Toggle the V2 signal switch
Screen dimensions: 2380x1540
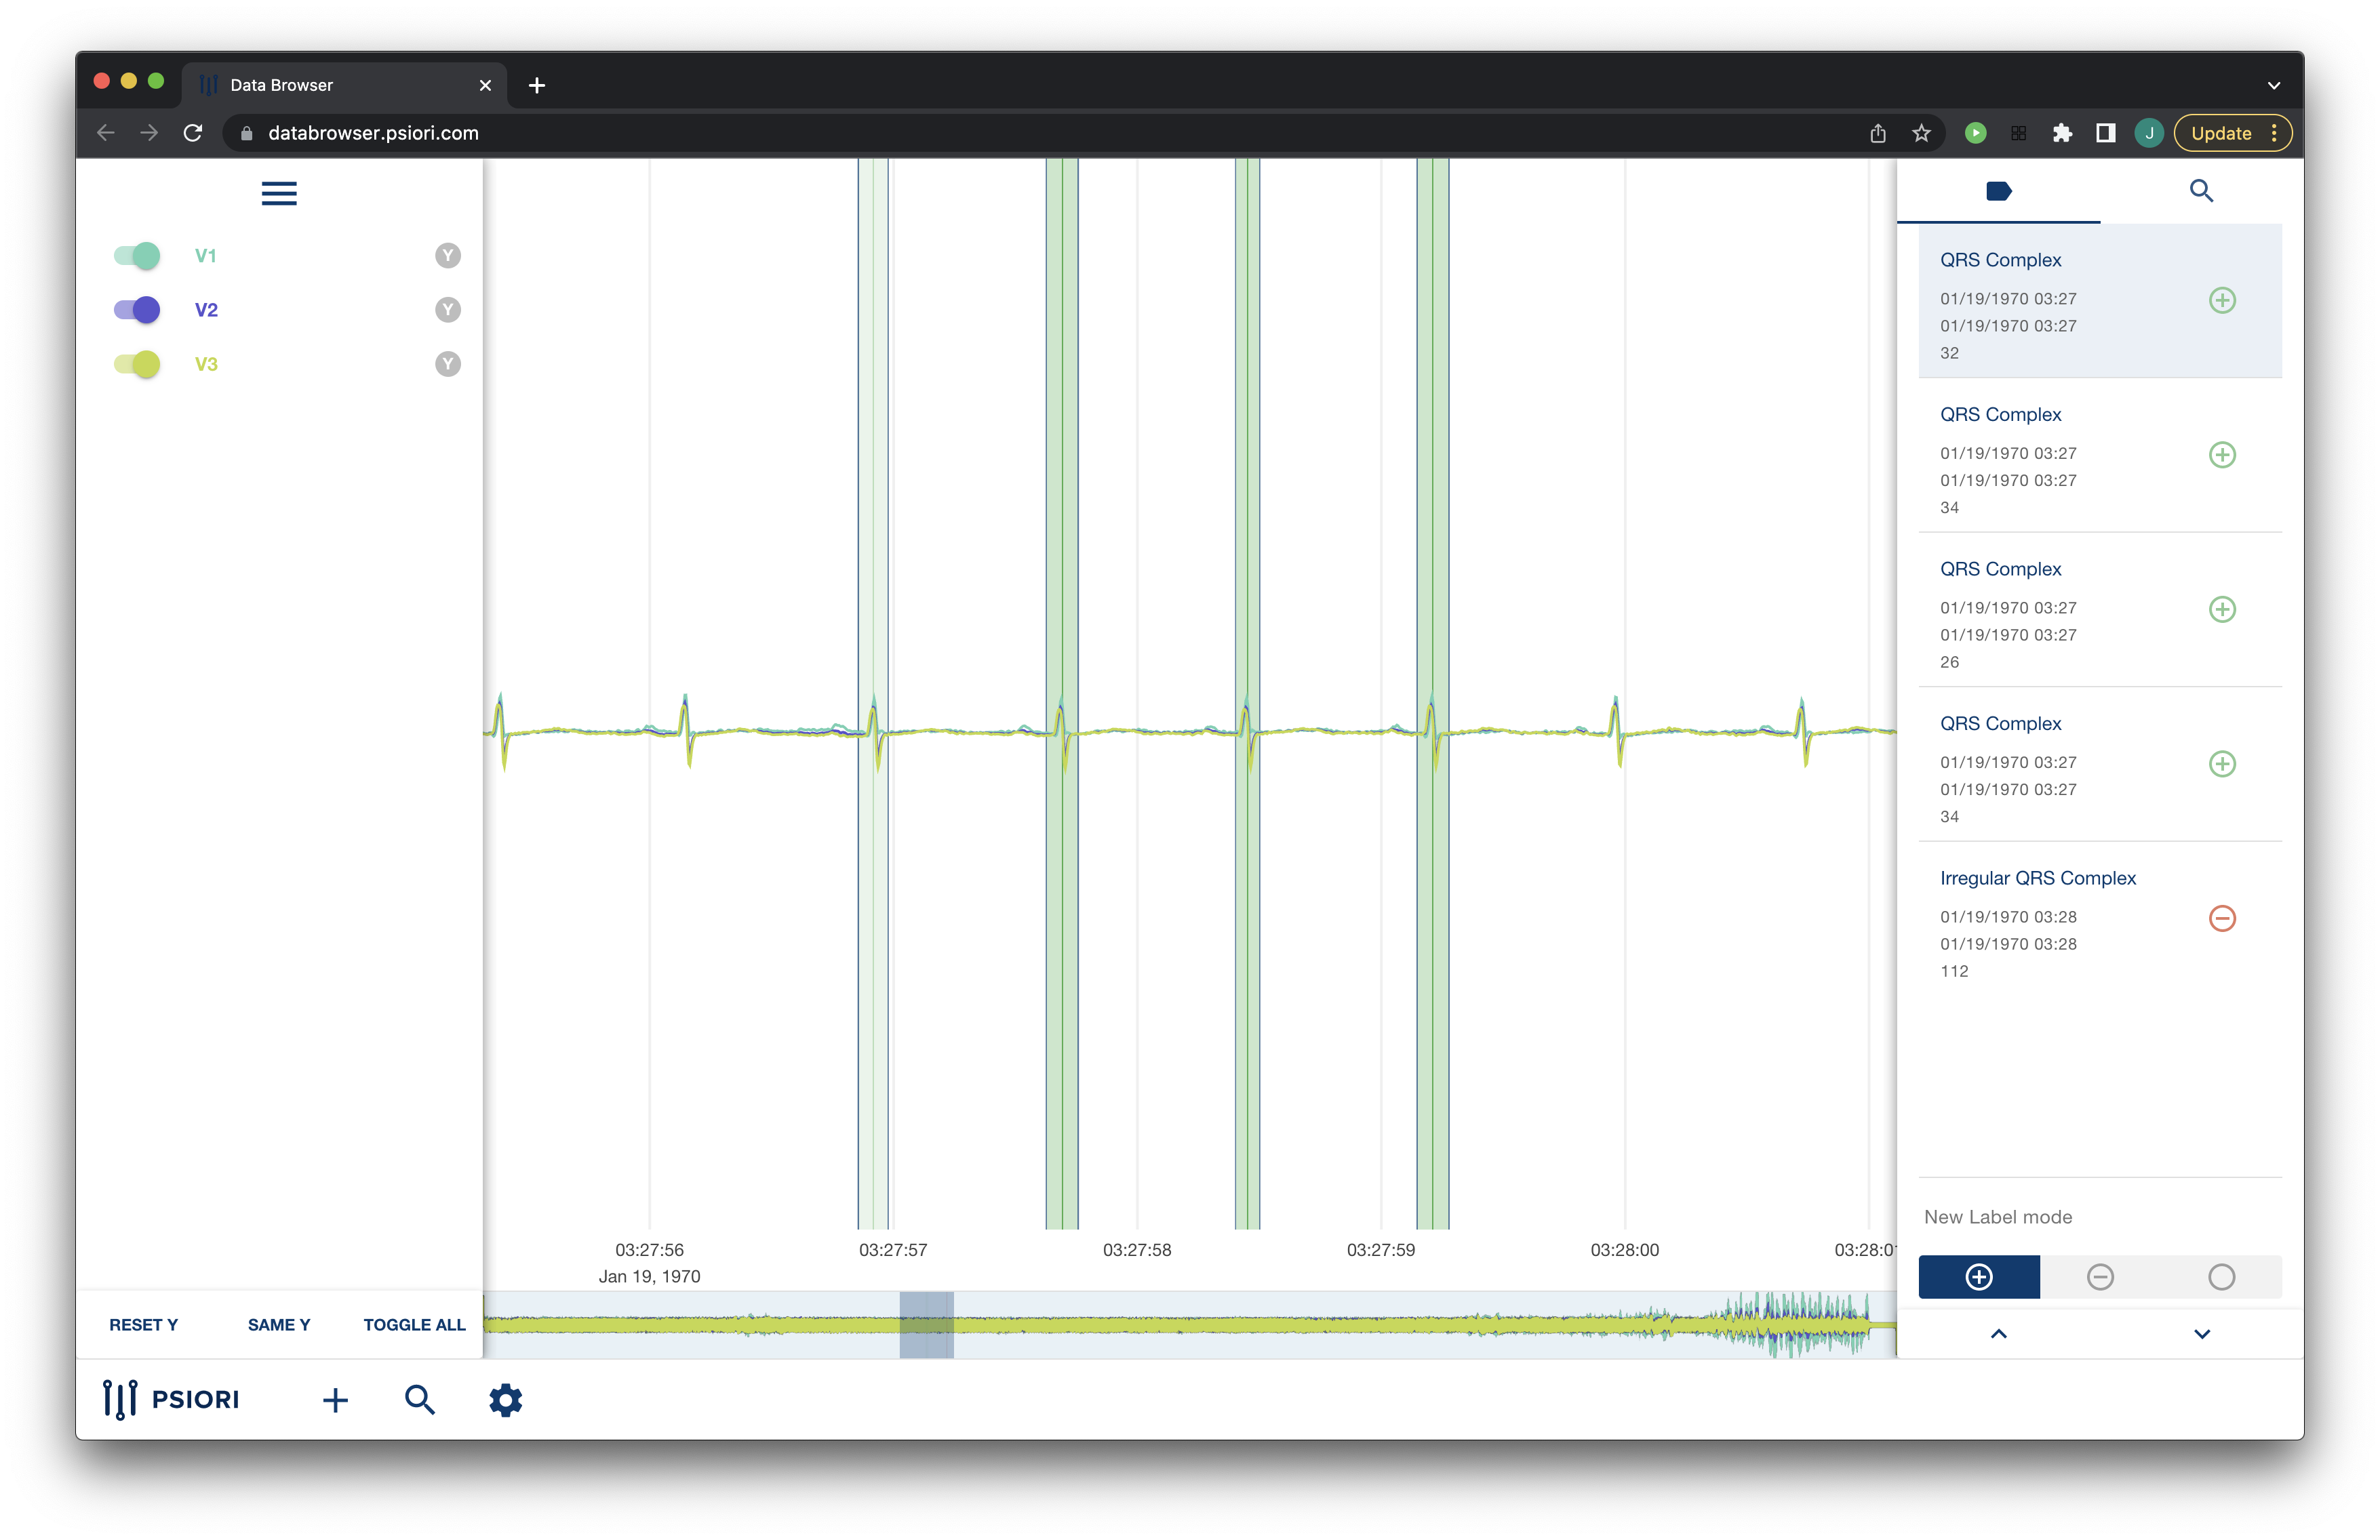click(137, 310)
